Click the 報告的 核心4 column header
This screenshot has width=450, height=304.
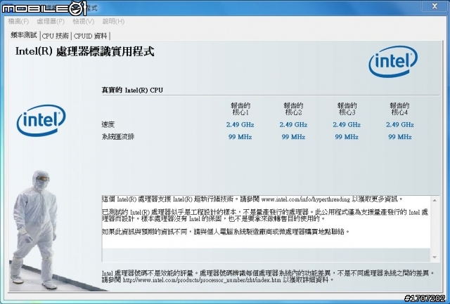pyautogui.click(x=399, y=109)
